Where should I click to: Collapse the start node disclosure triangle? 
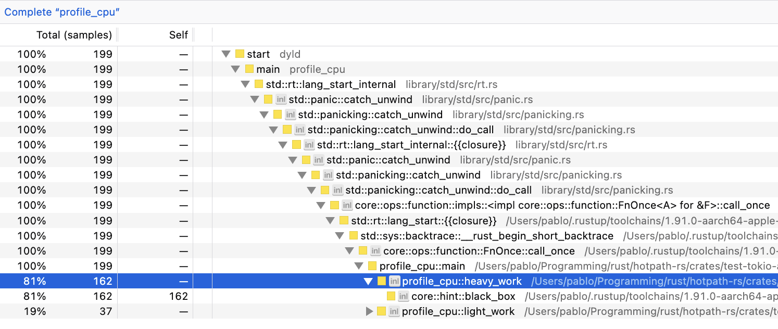point(226,54)
